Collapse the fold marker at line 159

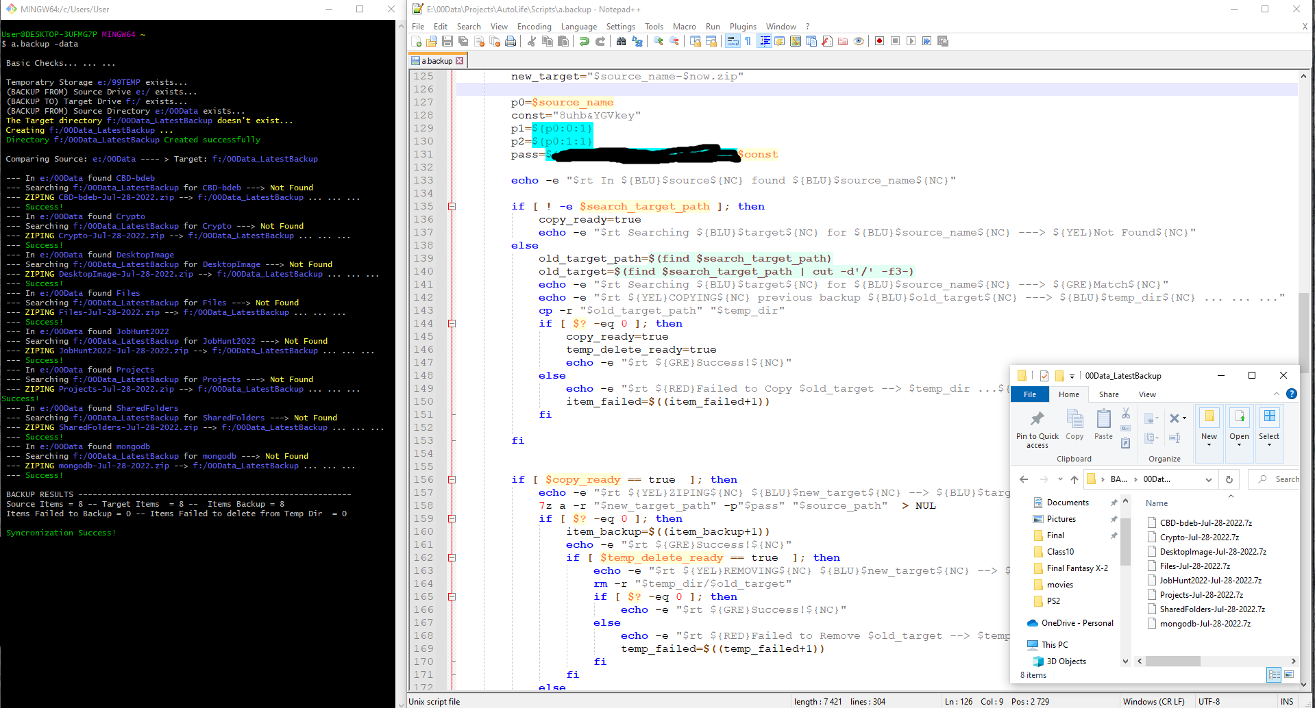click(x=452, y=518)
